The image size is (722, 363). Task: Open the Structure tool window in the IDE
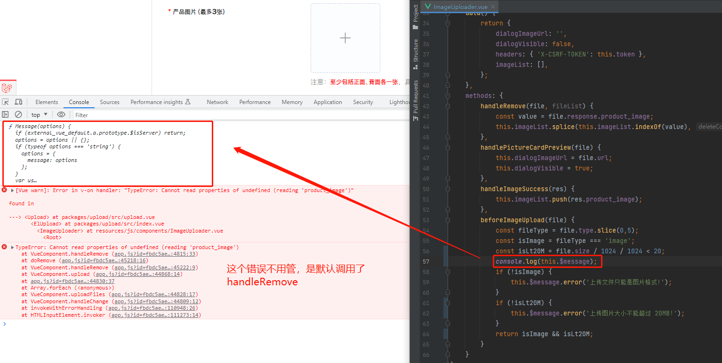click(x=416, y=55)
